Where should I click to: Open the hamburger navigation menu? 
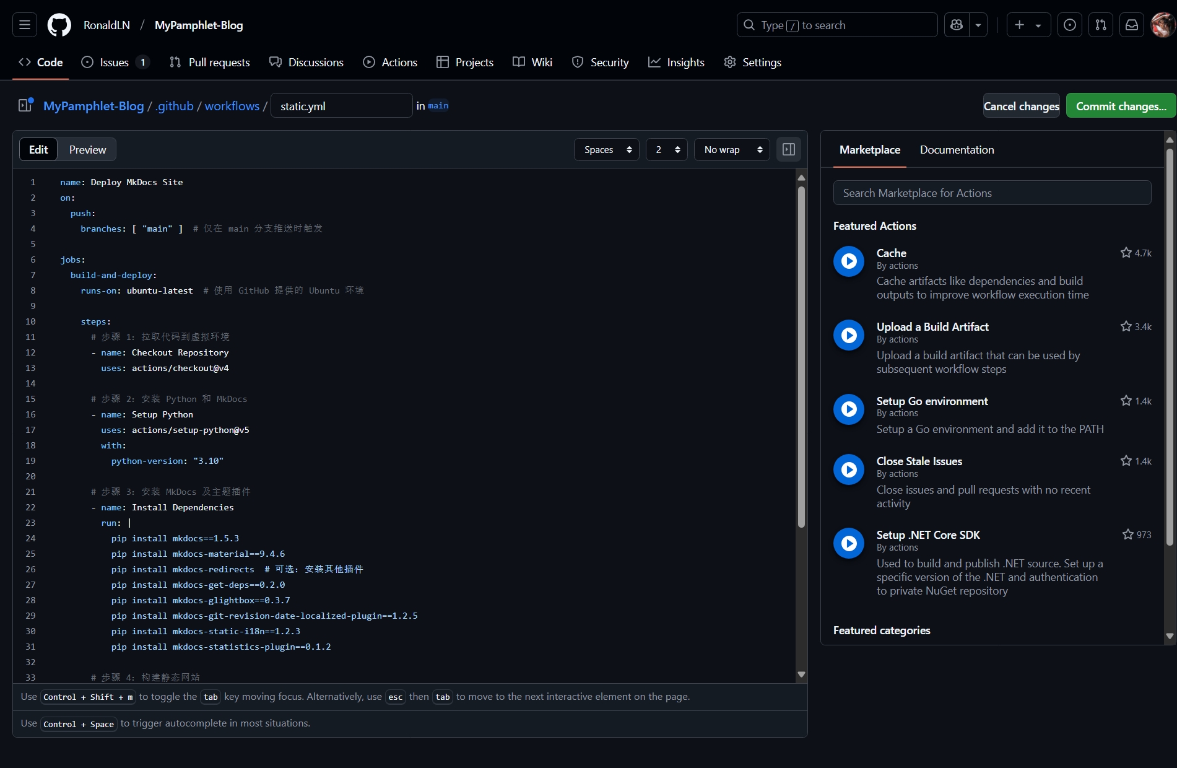pyautogui.click(x=25, y=25)
